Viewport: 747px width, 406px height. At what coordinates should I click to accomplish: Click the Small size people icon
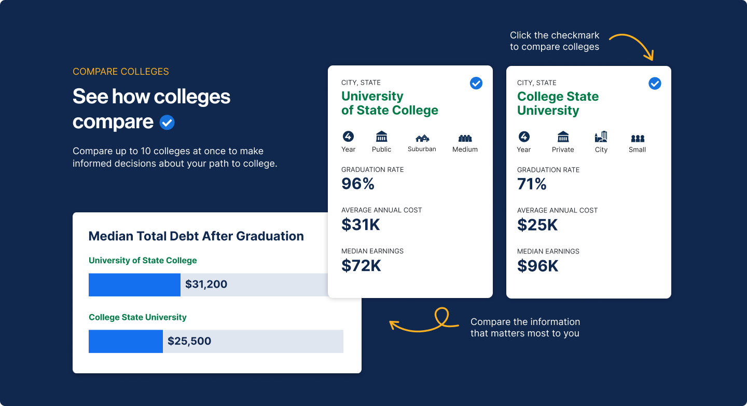638,138
